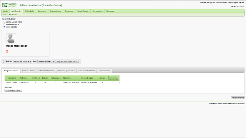
Task: Go to the Calendario menu tab
Action: point(30,11)
